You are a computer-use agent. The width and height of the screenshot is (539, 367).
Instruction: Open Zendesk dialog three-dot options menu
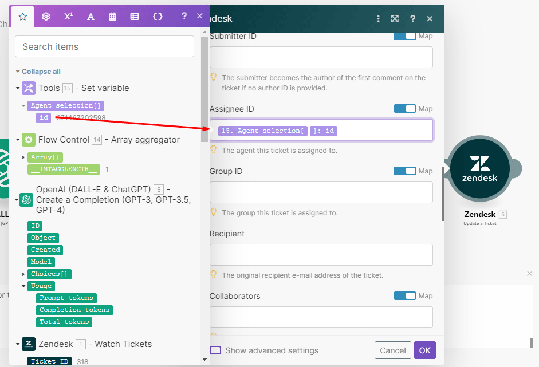coord(378,19)
